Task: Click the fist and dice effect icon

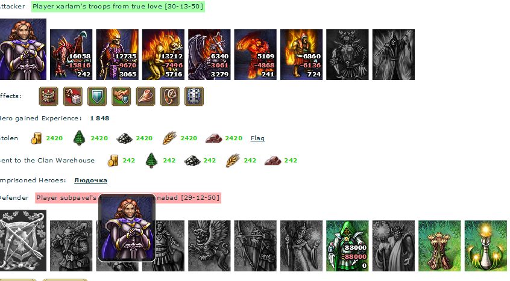Action: [x=72, y=96]
